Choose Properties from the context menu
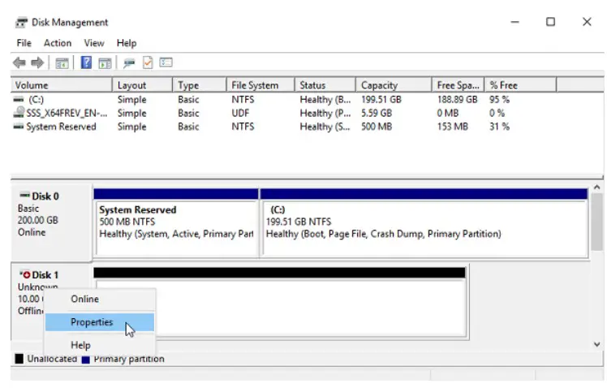This screenshot has height=388, width=607. (92, 322)
